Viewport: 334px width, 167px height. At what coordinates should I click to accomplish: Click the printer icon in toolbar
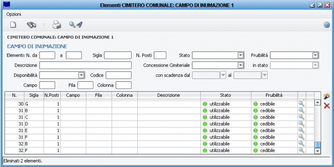[x=57, y=25]
